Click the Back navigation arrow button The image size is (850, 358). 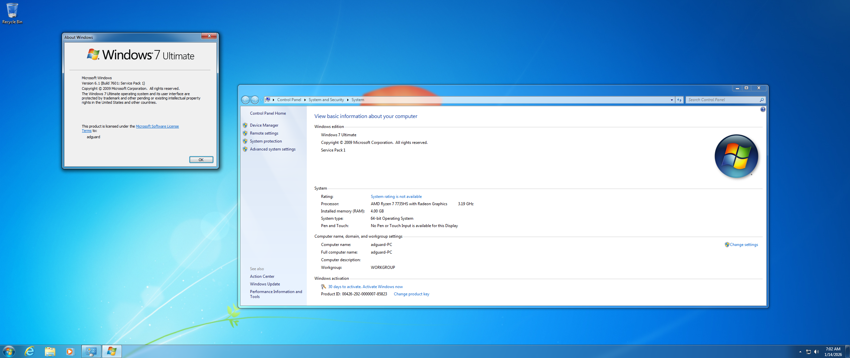click(245, 100)
